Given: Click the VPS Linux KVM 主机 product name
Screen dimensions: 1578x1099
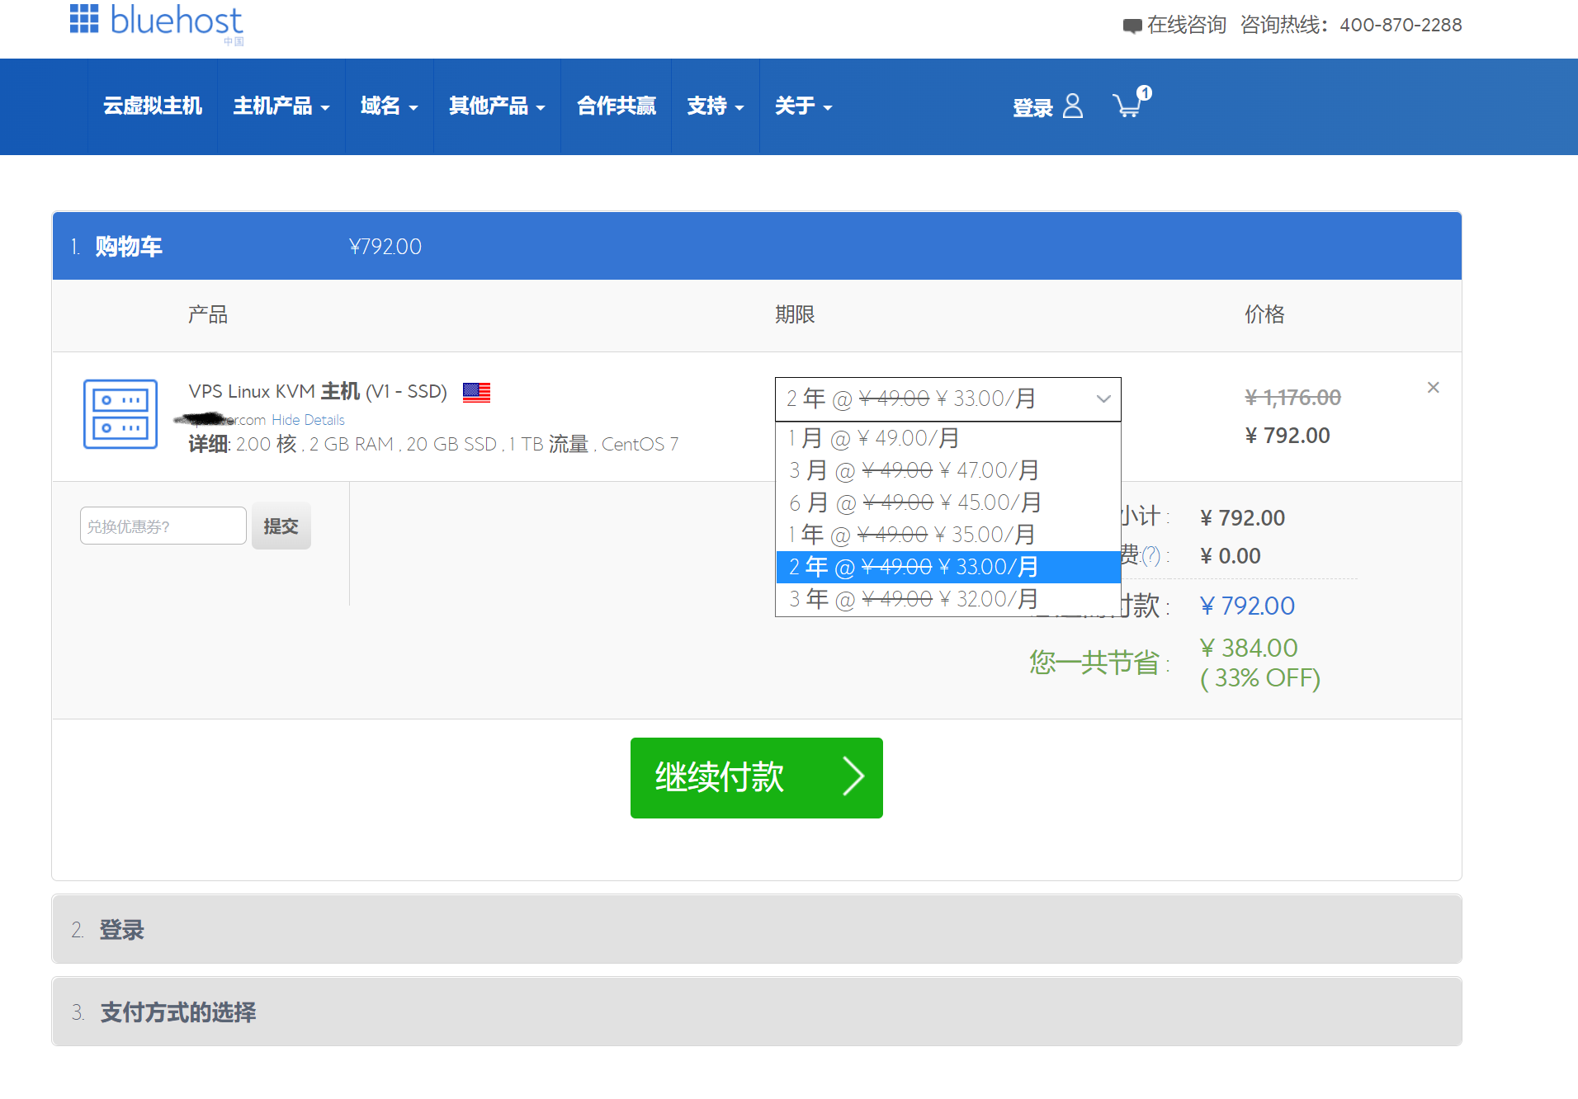Looking at the screenshot, I should click(318, 392).
